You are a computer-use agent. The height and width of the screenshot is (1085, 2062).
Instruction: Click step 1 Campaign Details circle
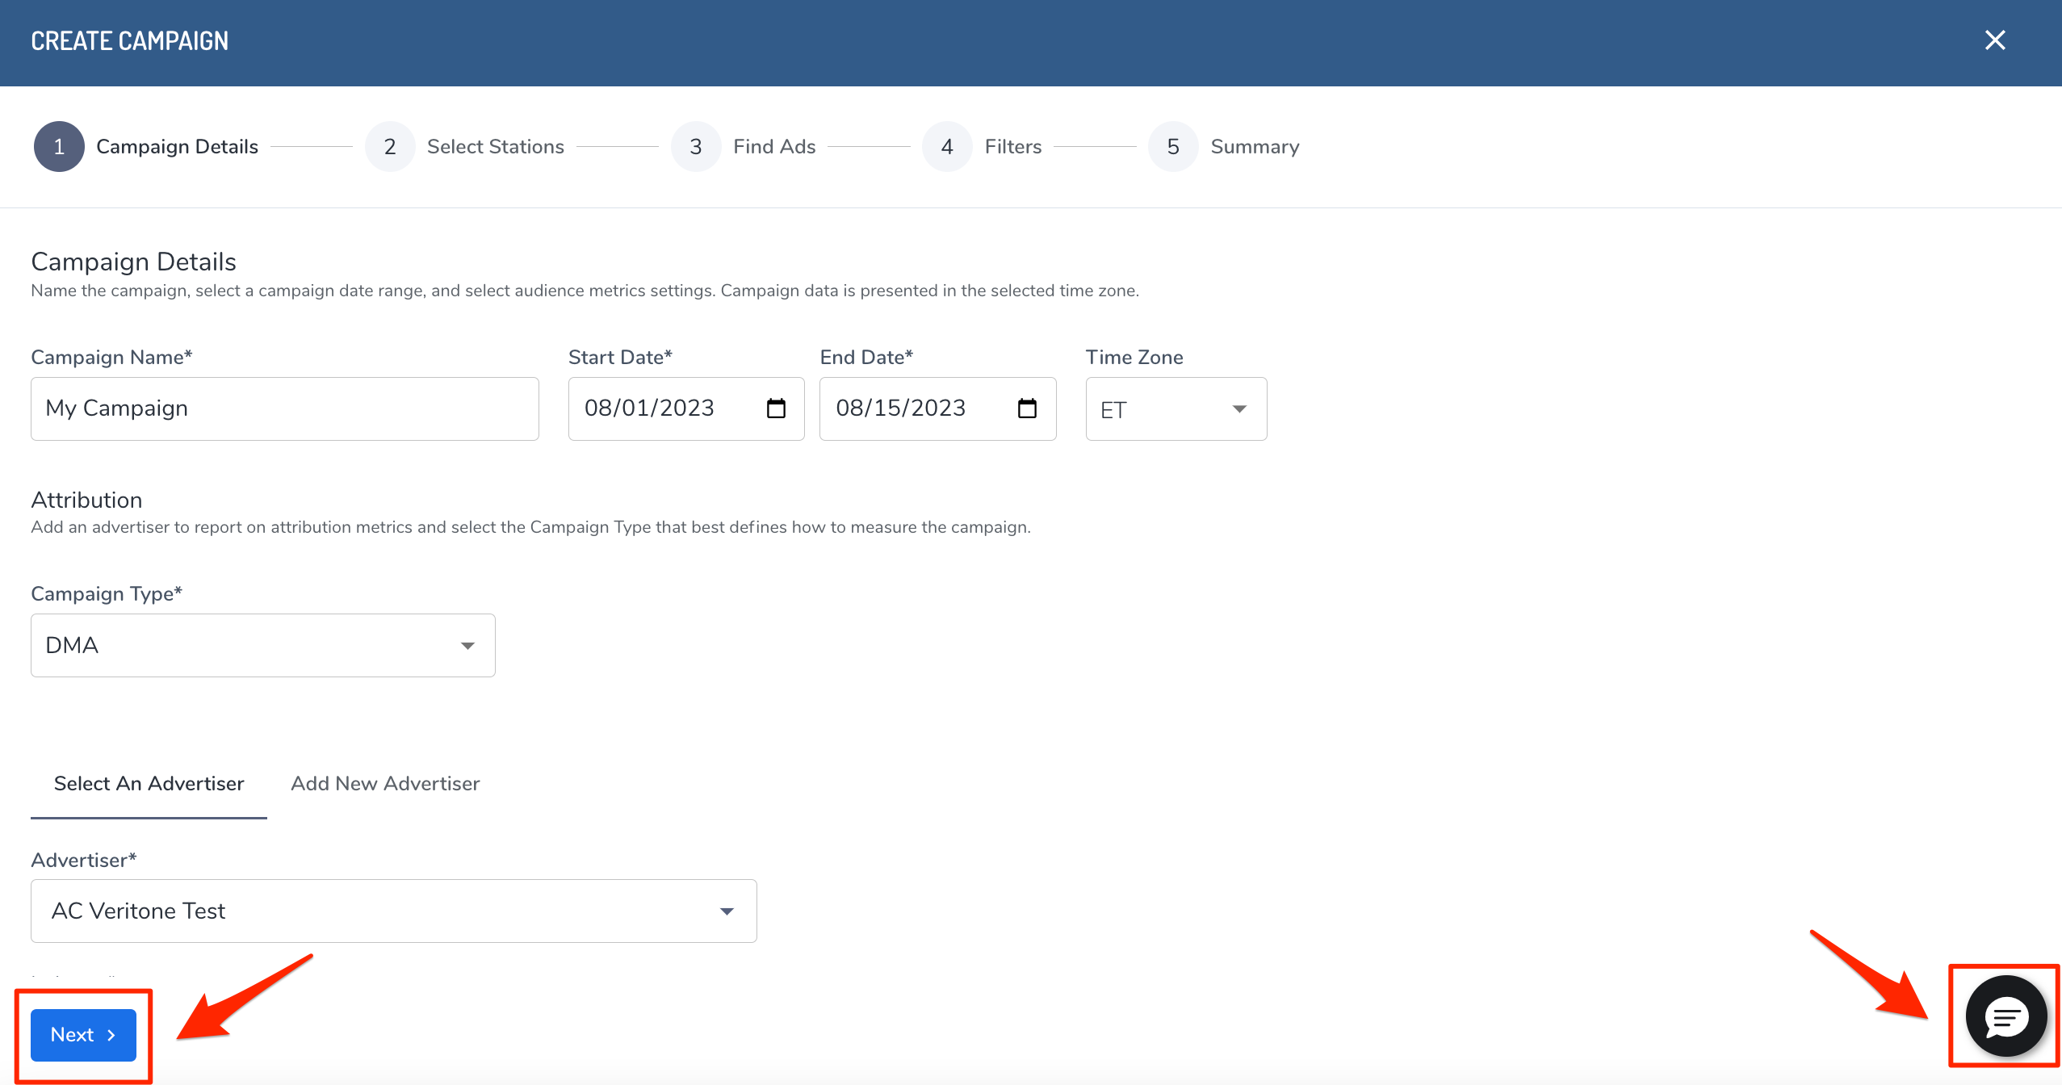point(59,147)
